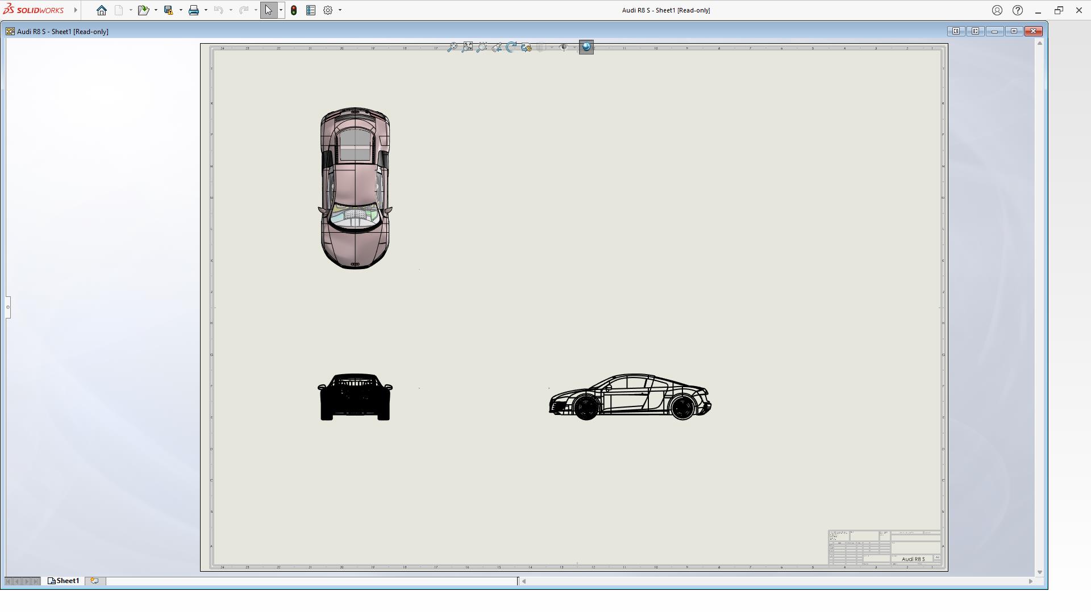
Task: Click the Add Sheet tab
Action: (94, 581)
